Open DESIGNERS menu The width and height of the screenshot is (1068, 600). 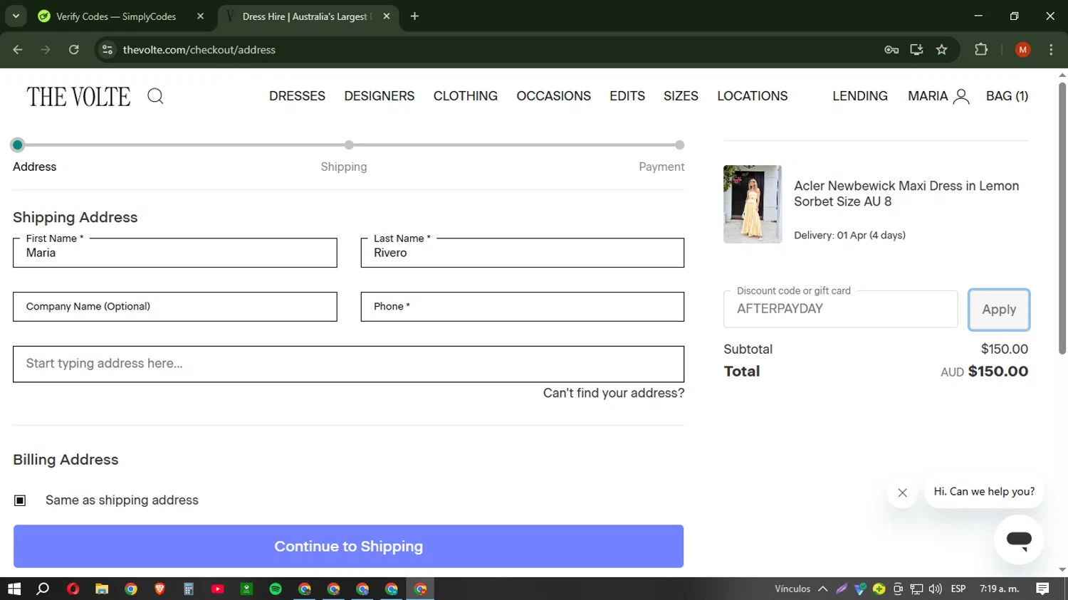pos(379,96)
